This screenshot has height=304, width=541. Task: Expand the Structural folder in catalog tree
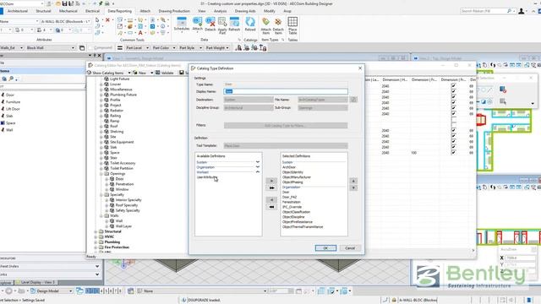[96, 231]
